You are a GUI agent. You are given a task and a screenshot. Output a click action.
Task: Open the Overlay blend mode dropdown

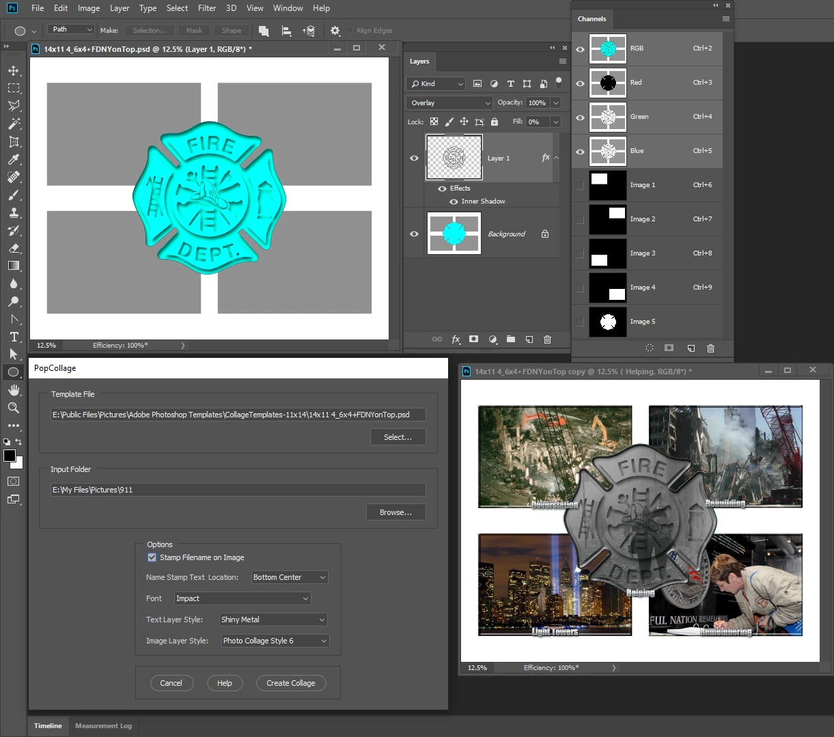[449, 102]
